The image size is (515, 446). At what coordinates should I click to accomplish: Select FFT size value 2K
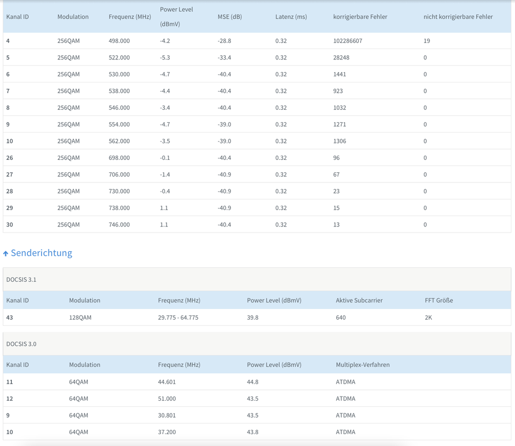pyautogui.click(x=428, y=318)
